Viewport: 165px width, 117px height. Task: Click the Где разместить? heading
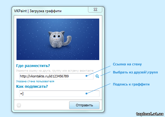tap(33, 66)
